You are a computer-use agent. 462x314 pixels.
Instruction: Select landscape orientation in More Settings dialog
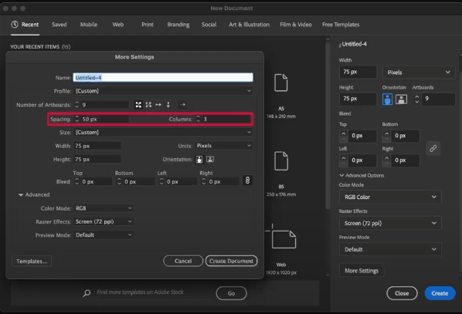(210, 159)
